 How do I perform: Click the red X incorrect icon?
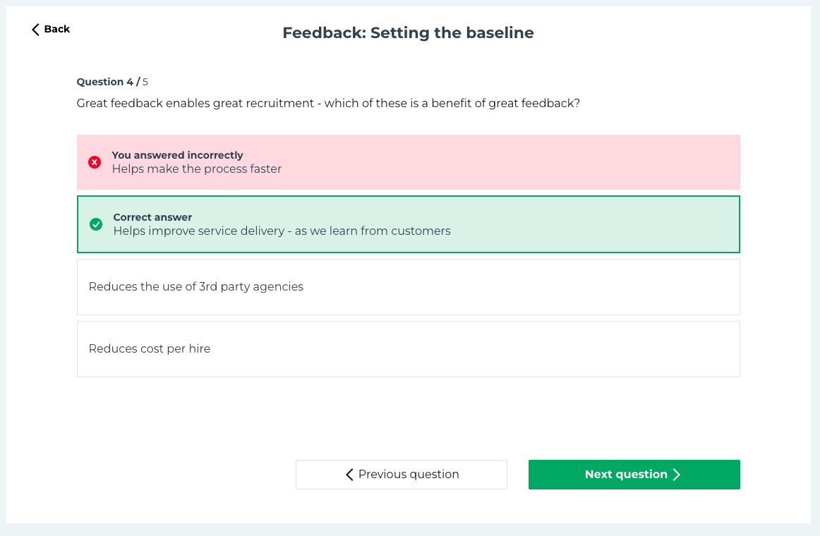pos(95,162)
